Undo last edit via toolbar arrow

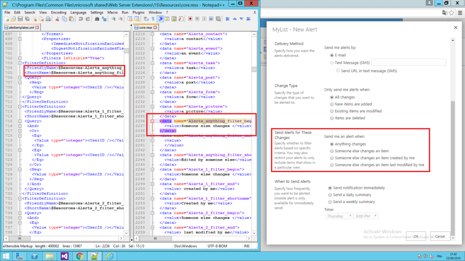point(81,19)
